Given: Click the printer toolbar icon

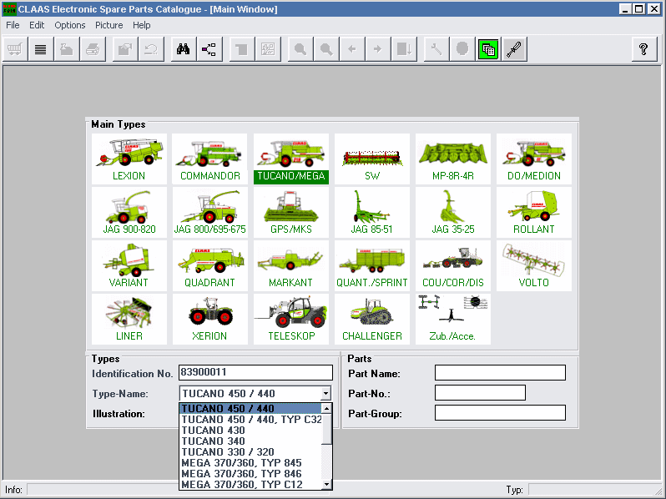Looking at the screenshot, I should 93,49.
